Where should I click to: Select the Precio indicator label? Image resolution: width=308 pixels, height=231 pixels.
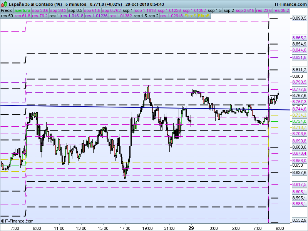7,11
